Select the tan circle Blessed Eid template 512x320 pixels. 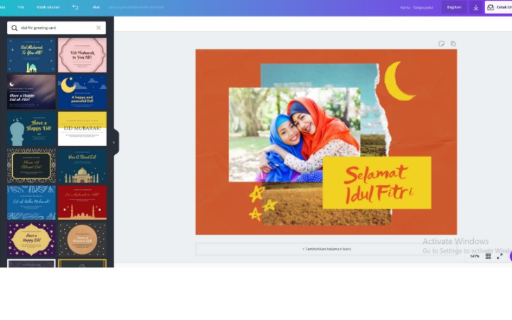[x=83, y=239]
